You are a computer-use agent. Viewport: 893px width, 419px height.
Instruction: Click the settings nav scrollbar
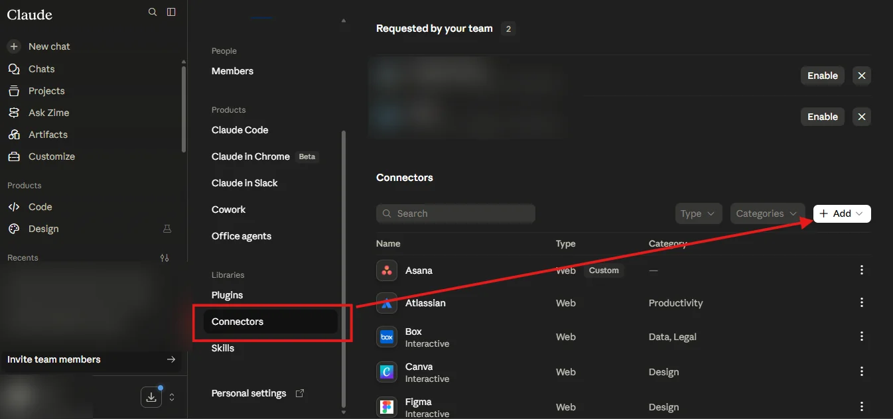coord(343,269)
